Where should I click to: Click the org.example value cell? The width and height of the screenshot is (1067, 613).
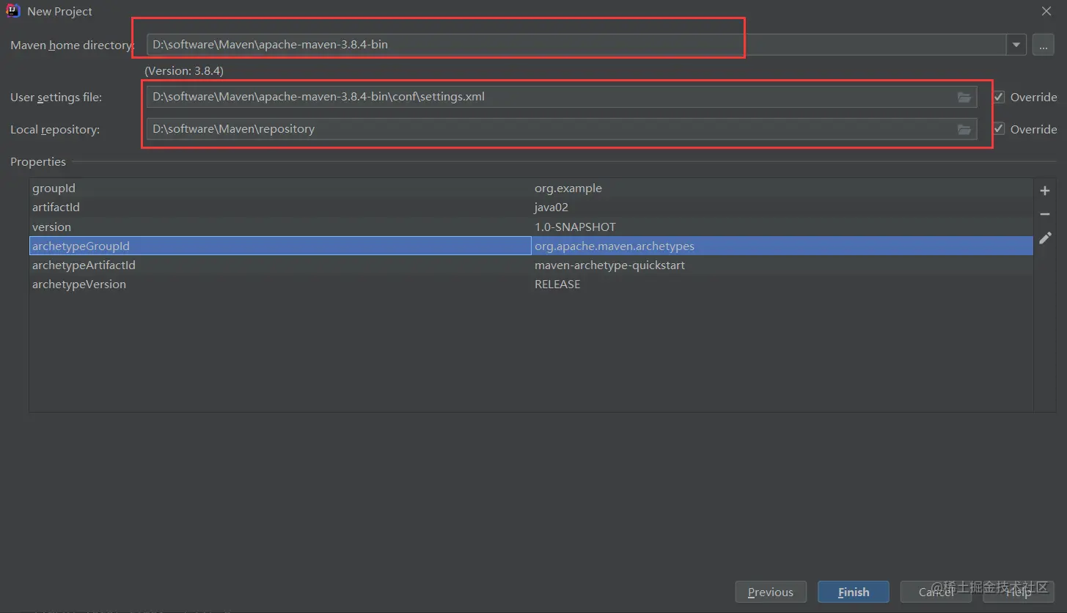click(x=783, y=188)
